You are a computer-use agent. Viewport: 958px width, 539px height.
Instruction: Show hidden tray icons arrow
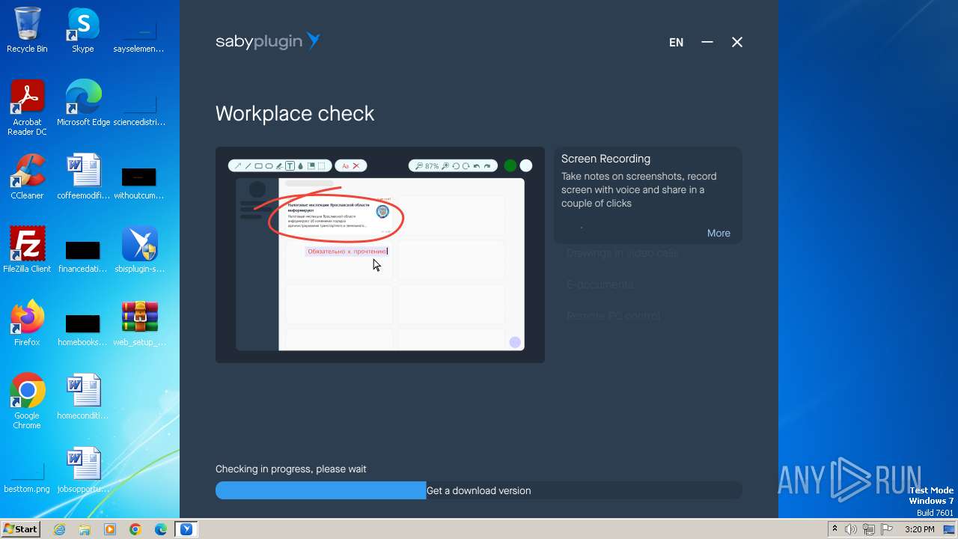click(835, 529)
